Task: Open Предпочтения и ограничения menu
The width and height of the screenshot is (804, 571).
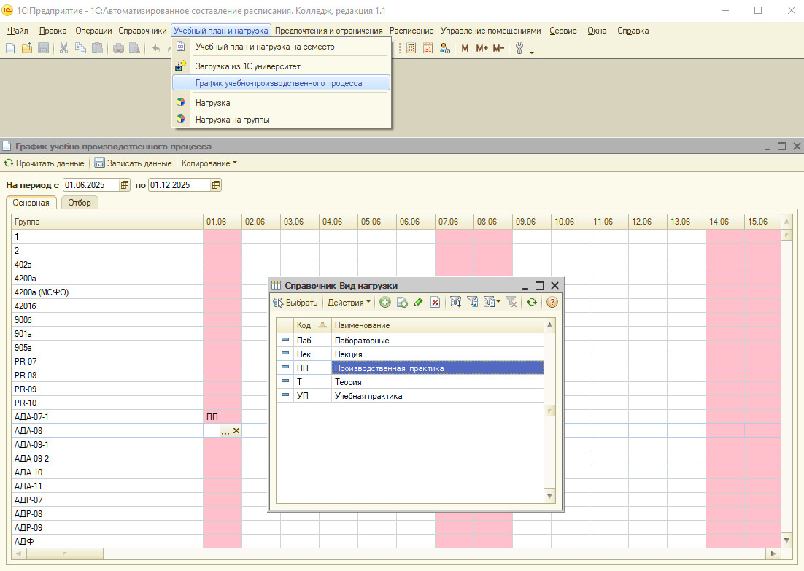Action: click(328, 31)
